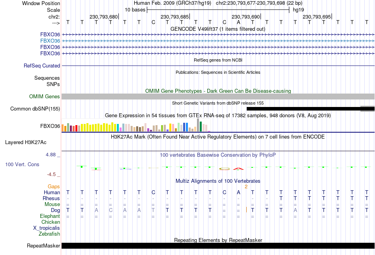Click the A base in the top reference sequence row
This screenshot has width=375, height=255.
click(238, 22)
